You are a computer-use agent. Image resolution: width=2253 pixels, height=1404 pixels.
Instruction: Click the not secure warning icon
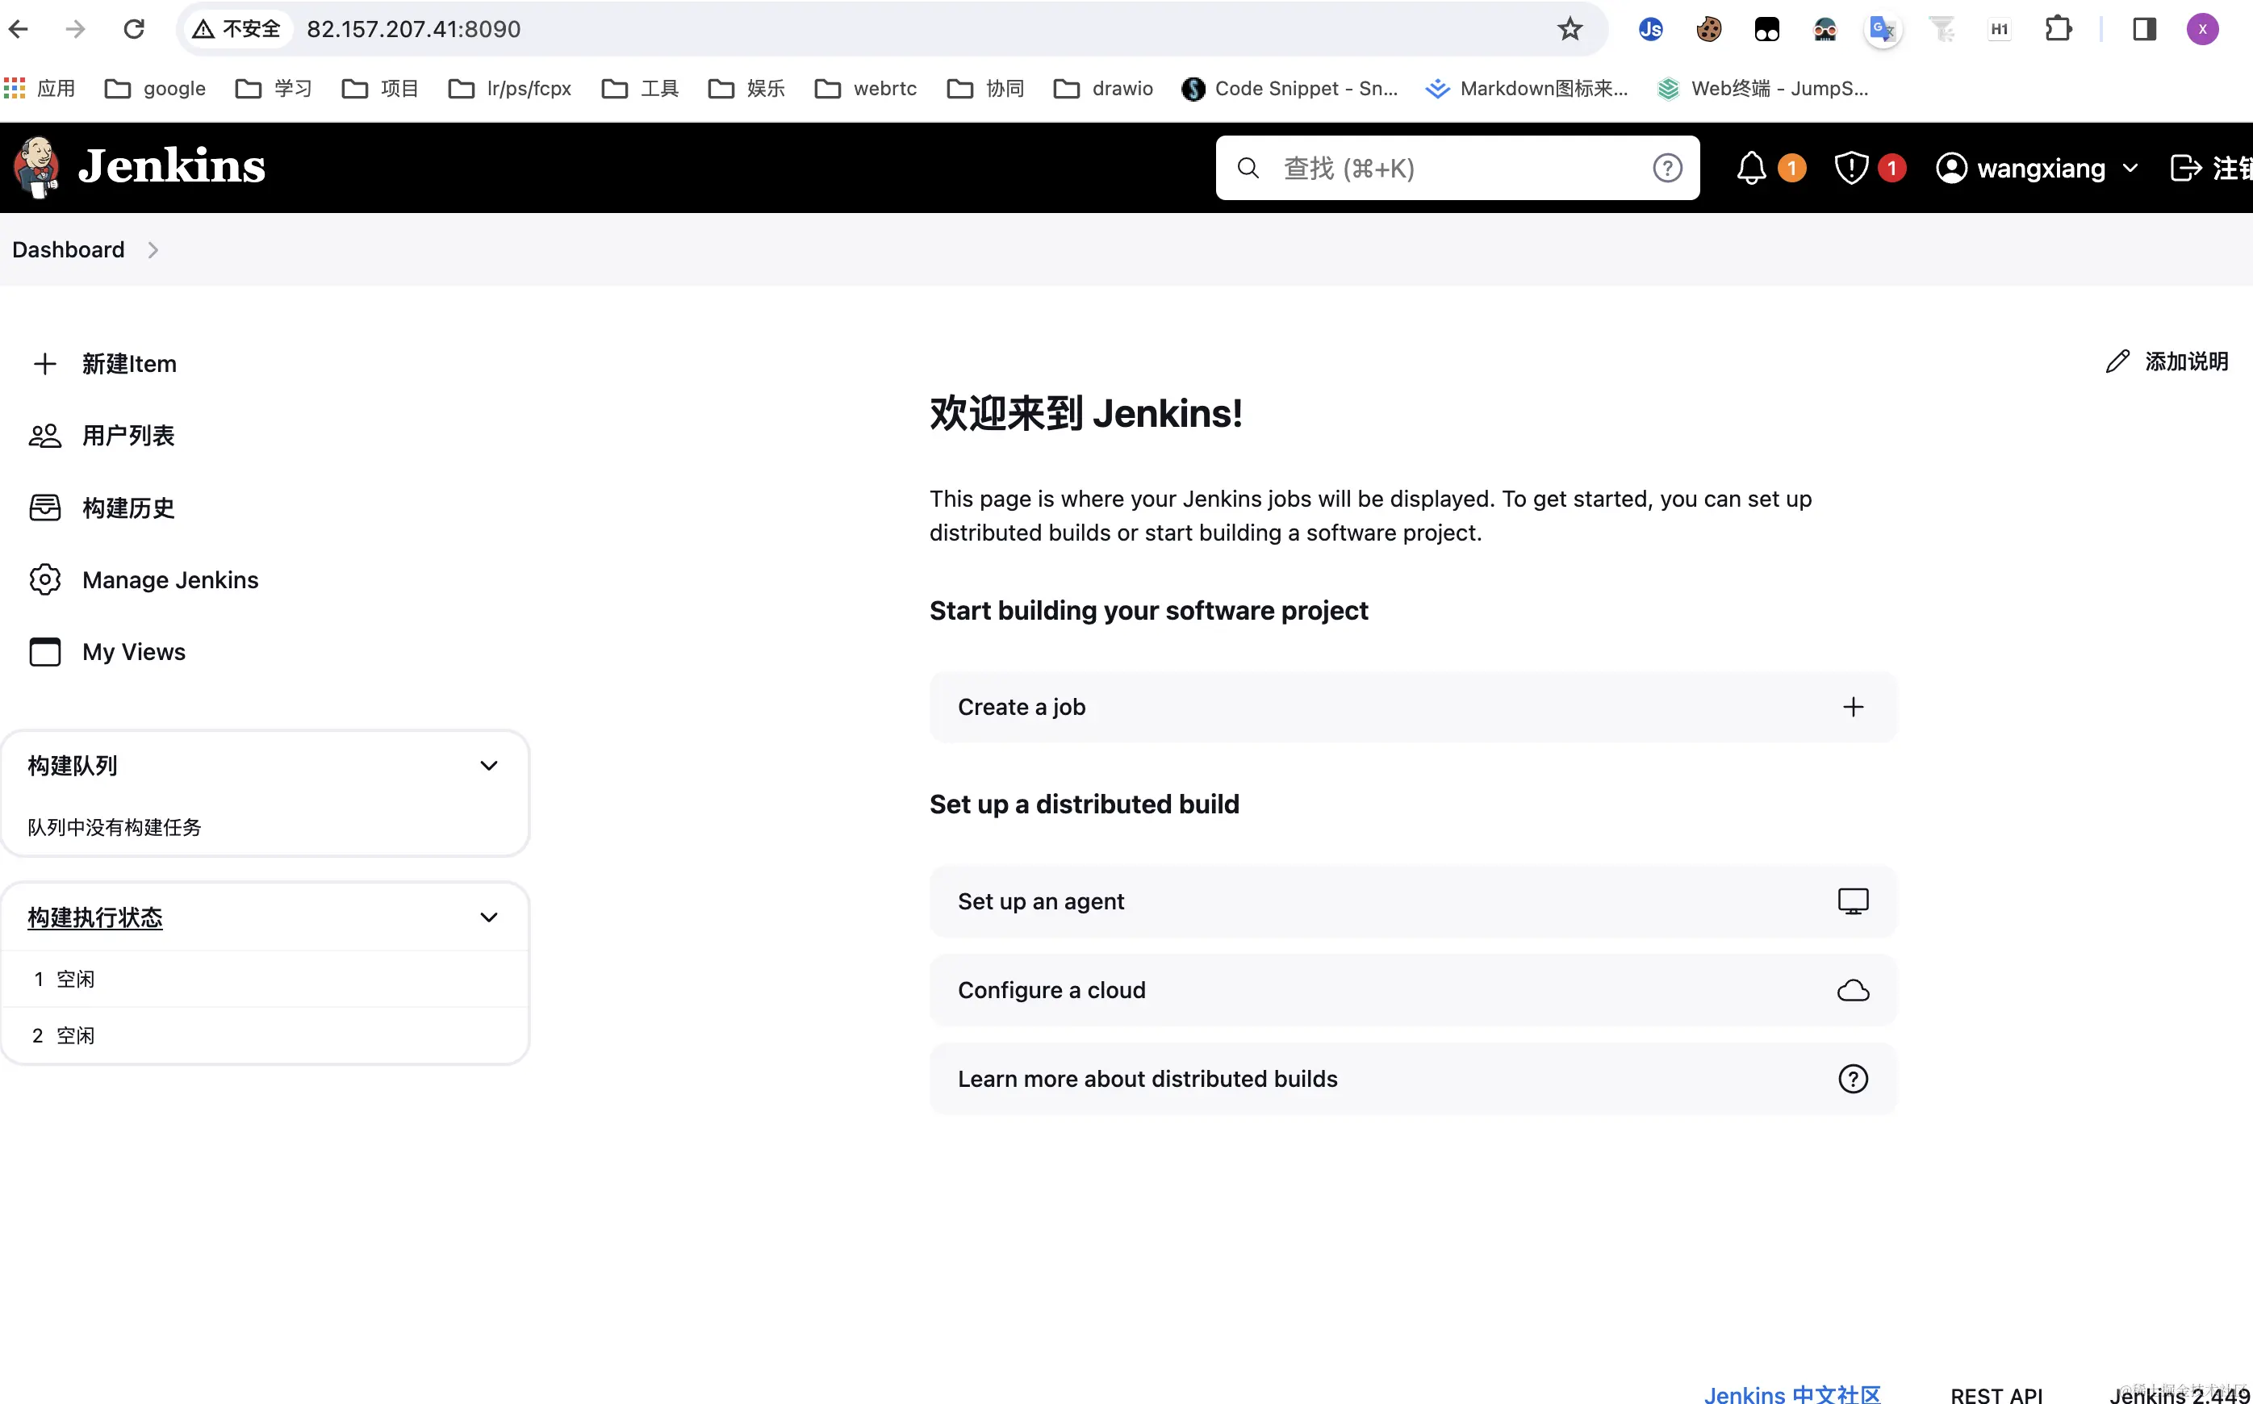pyautogui.click(x=203, y=30)
